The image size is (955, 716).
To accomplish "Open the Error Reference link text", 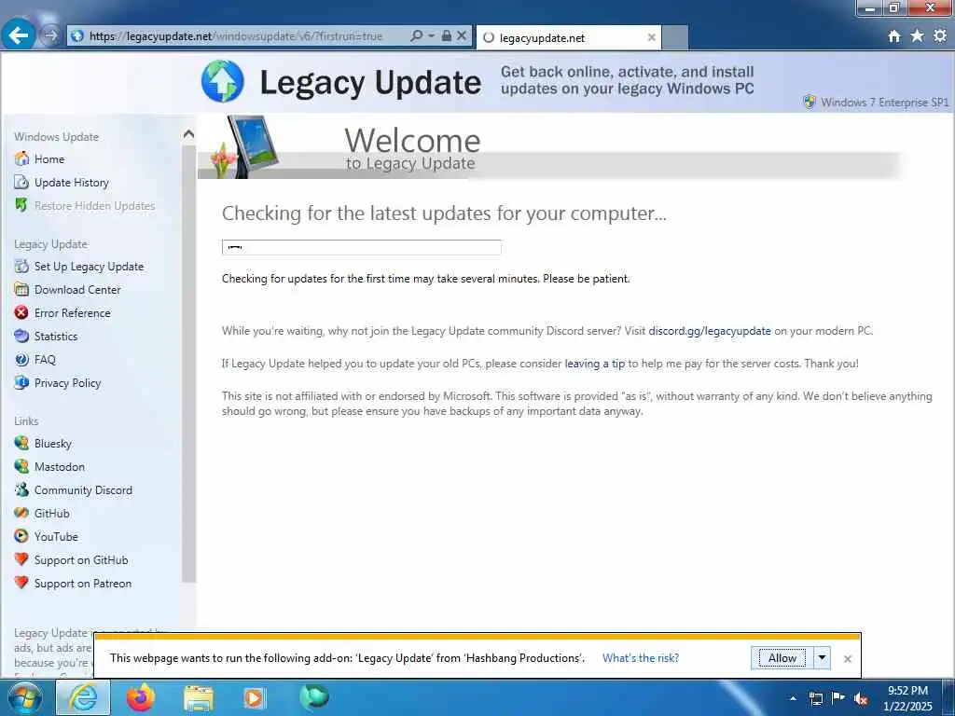I will pyautogui.click(x=73, y=313).
